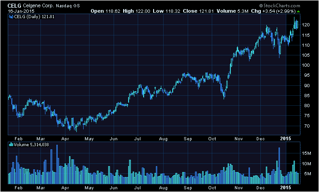
Task: Click the Chg +3.54 (+2.99%) value
Action: click(274, 11)
